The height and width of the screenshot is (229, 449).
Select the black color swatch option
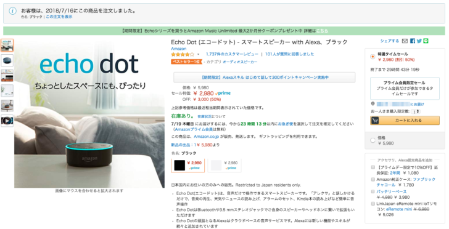pos(188,166)
